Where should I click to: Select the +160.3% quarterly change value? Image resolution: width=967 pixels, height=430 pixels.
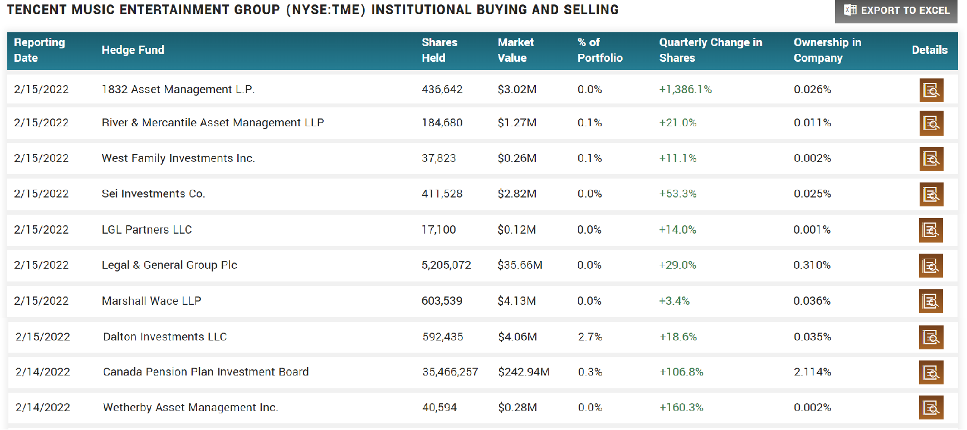point(681,408)
